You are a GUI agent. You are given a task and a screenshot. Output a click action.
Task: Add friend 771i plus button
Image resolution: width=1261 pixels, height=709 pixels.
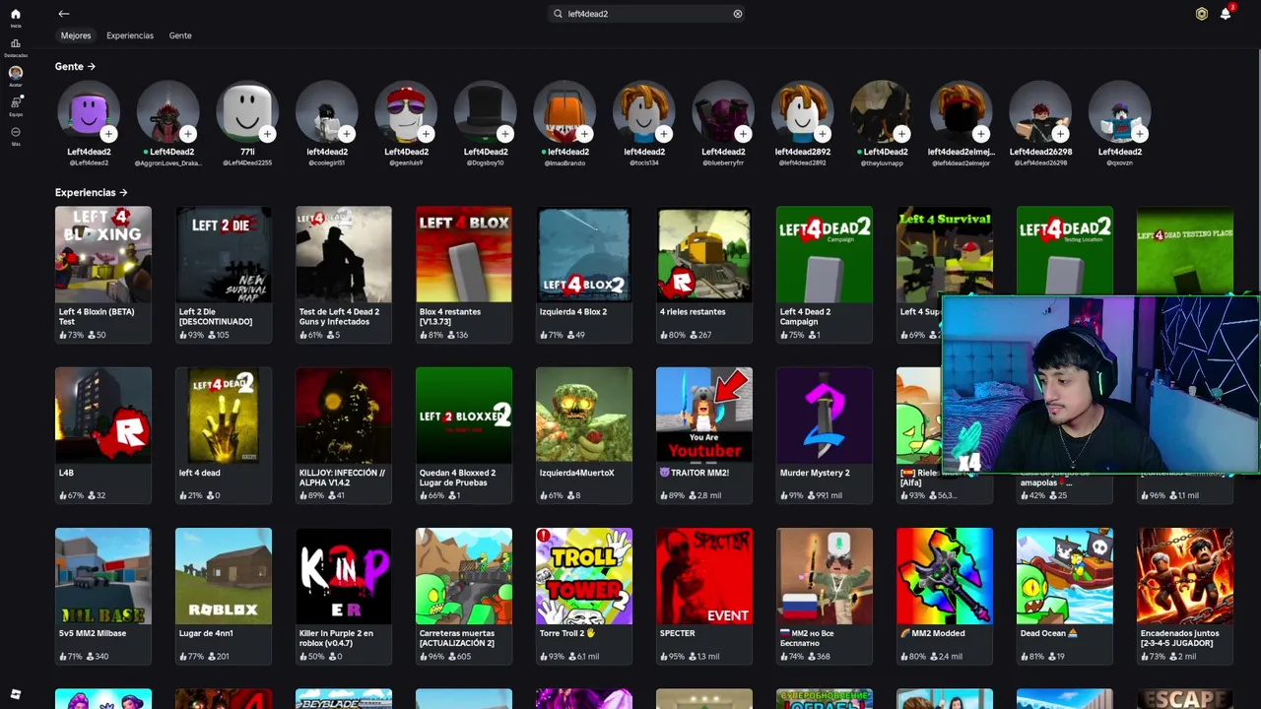click(x=267, y=134)
